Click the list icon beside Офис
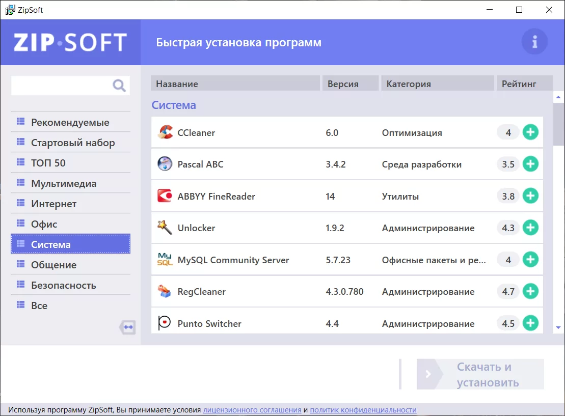The height and width of the screenshot is (416, 565). (x=21, y=224)
